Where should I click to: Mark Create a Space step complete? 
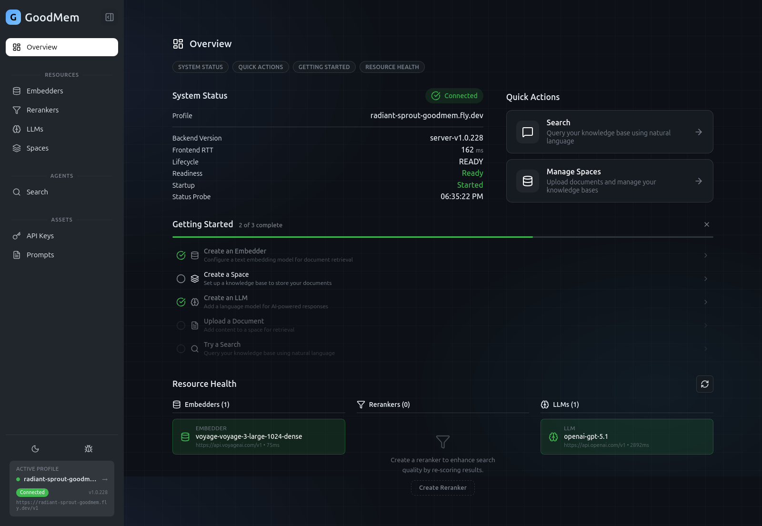click(181, 279)
